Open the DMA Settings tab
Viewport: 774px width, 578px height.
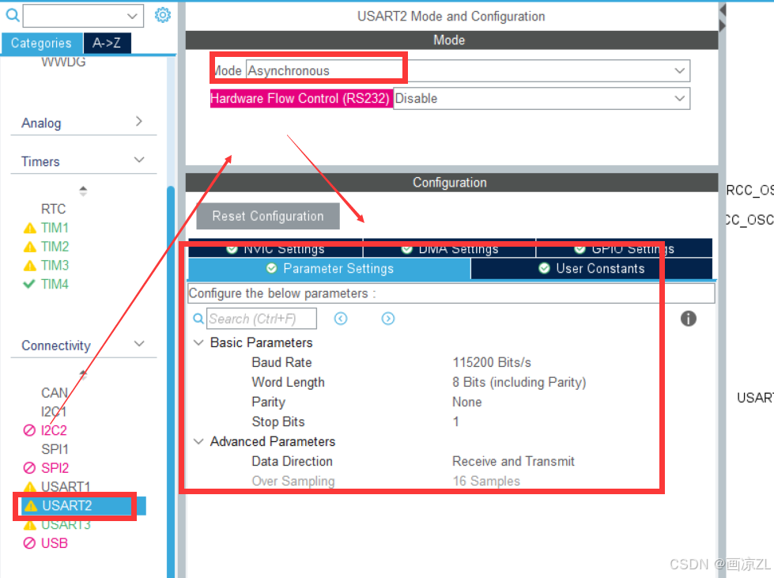(450, 248)
